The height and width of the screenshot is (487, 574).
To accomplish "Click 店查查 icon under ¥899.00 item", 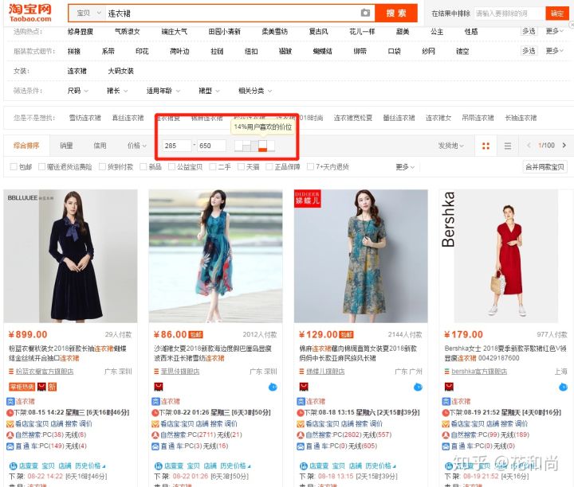I will click(14, 466).
